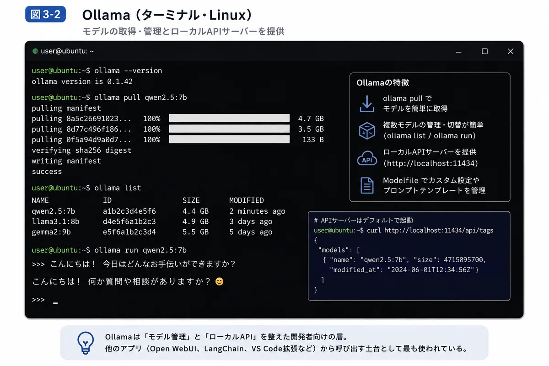
Task: Click the 'ollama list' command
Action: pos(118,188)
